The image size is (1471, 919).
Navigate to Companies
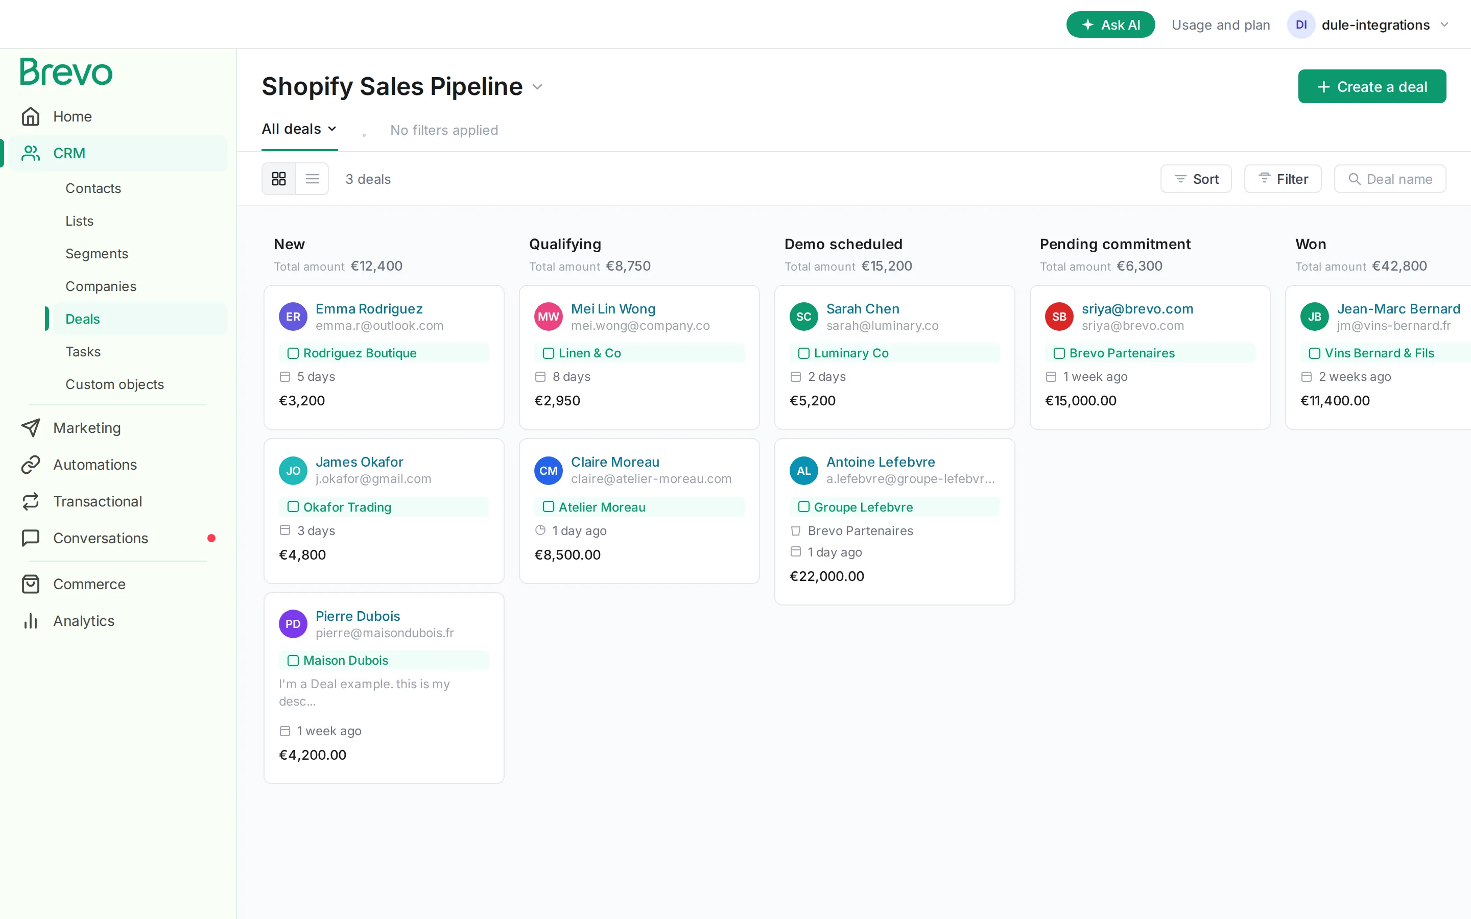101,286
